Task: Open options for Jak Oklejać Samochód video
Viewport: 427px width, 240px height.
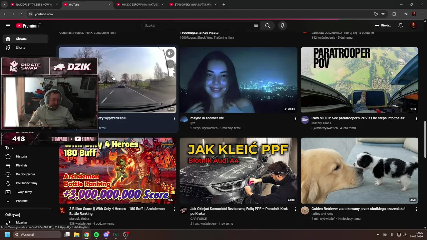Action: point(295,209)
